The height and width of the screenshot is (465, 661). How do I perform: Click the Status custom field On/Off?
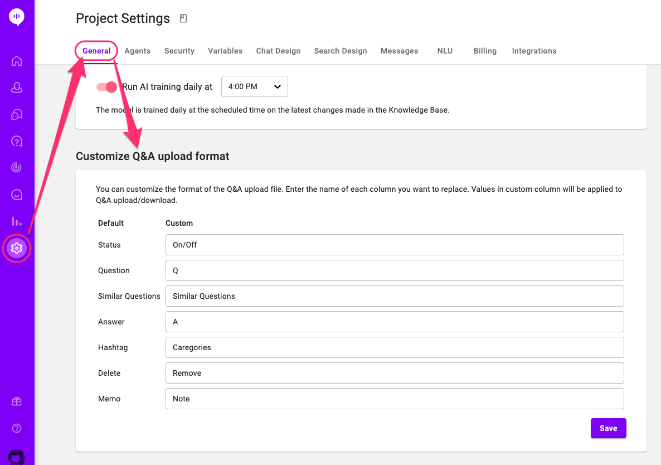(x=395, y=245)
